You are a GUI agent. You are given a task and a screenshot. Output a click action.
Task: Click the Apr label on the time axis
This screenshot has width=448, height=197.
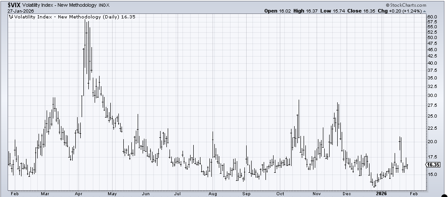79,193
